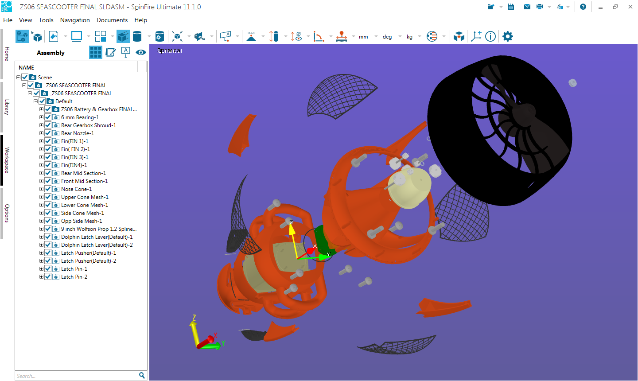Toggle the Rear Nozzle-1 checkbox
Viewport: 638px width, 381px height.
click(x=48, y=133)
